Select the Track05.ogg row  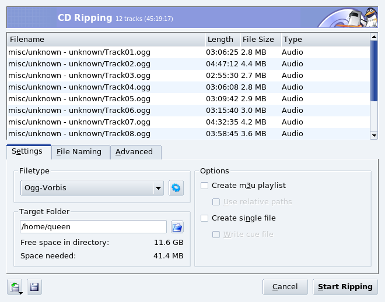pos(105,99)
